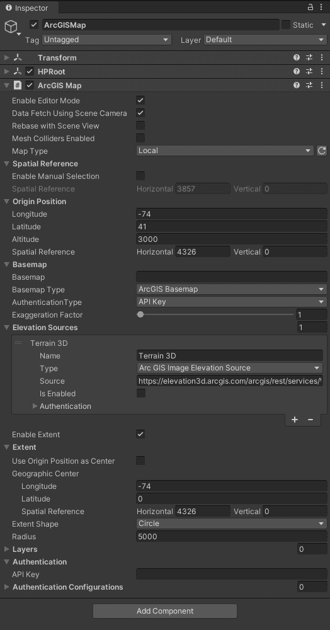Open the Tag dropdown
Image resolution: width=330 pixels, height=630 pixels.
click(106, 40)
